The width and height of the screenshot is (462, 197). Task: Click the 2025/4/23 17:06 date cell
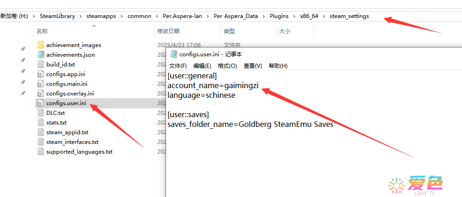(x=179, y=45)
